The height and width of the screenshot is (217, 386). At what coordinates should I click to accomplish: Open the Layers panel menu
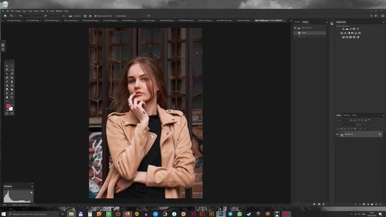384,115
